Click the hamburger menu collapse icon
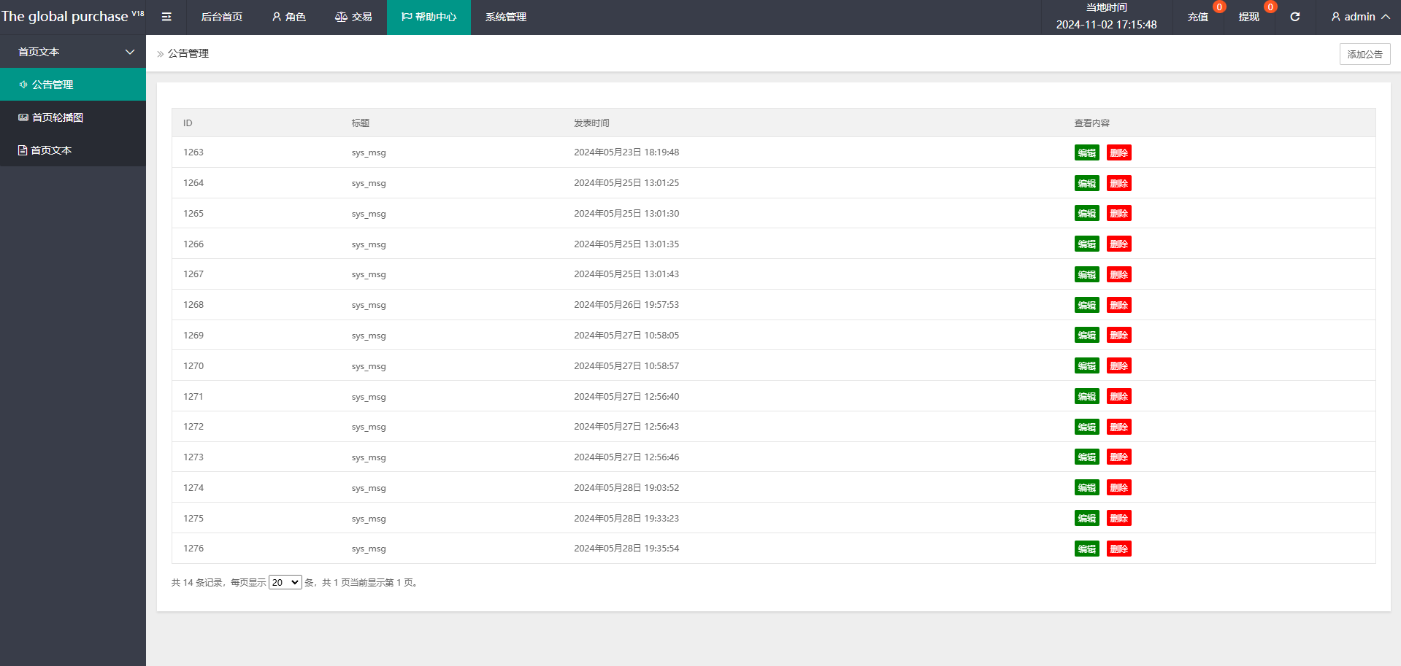Viewport: 1401px width, 666px height. (x=166, y=17)
